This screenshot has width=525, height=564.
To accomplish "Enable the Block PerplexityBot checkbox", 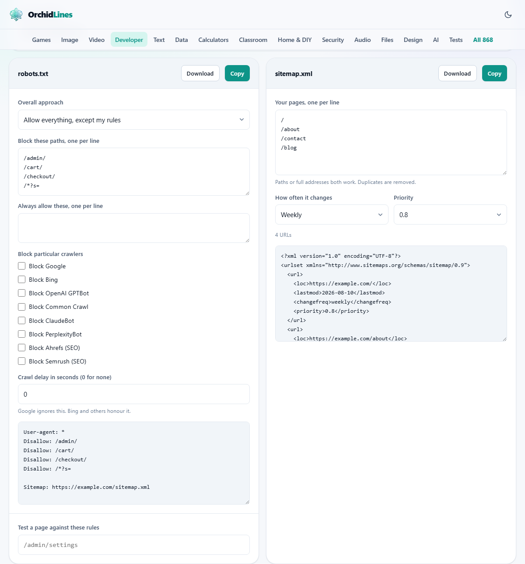I will [21, 334].
